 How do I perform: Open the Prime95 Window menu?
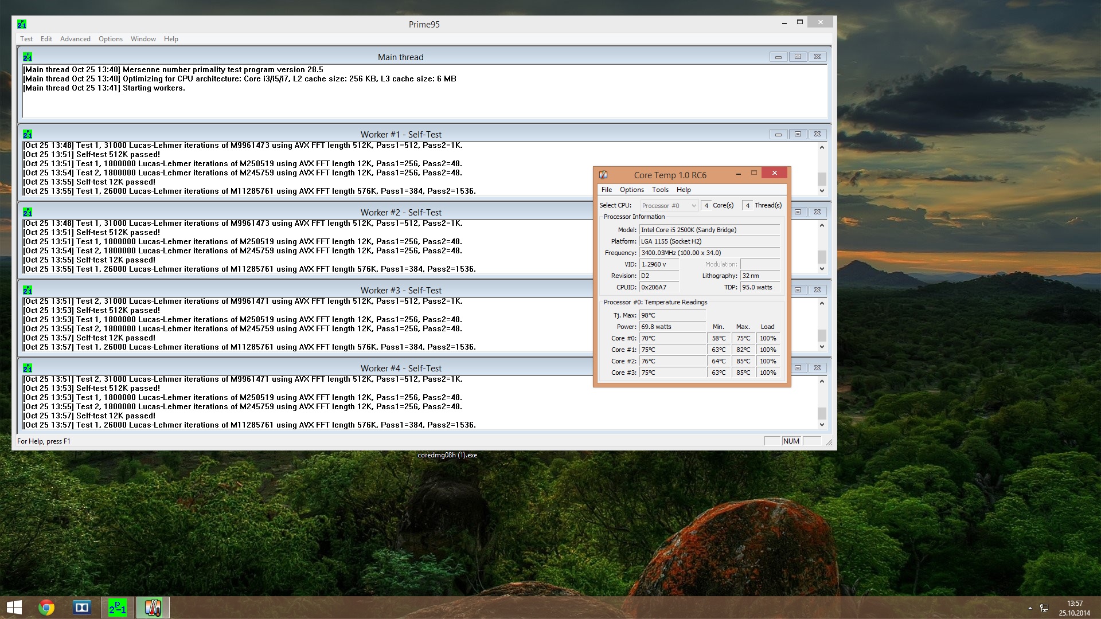click(x=143, y=39)
